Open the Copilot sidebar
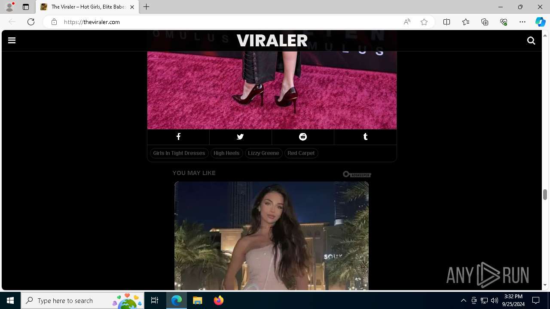Screen dimensions: 550x309 click(540, 22)
